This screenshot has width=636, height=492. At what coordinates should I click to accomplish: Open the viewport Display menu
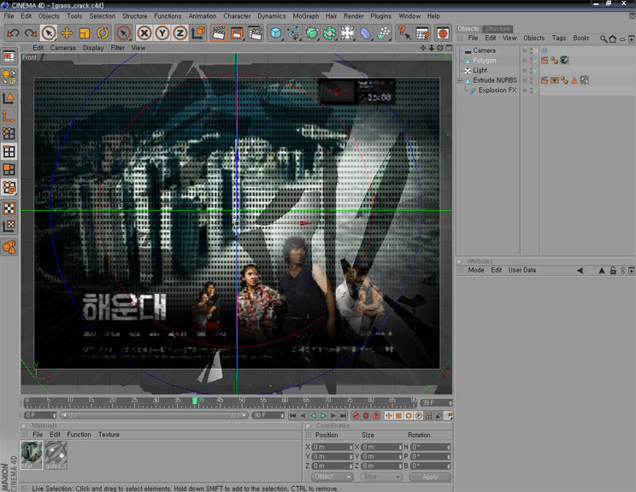93,48
